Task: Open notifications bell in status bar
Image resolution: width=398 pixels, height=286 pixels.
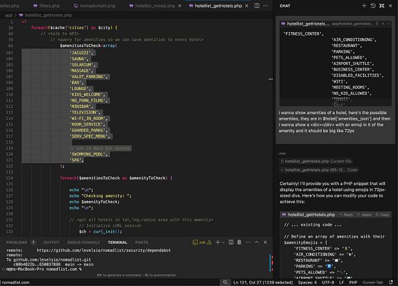Action: pos(391,282)
